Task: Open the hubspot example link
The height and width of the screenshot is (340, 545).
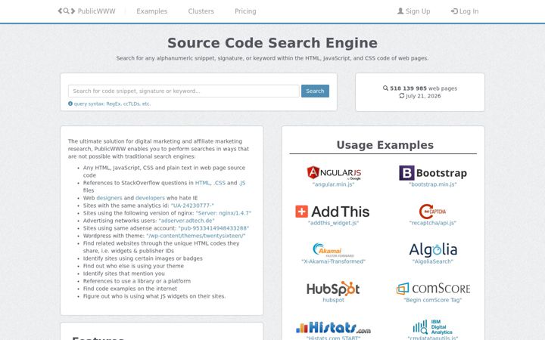Action: click(x=333, y=300)
